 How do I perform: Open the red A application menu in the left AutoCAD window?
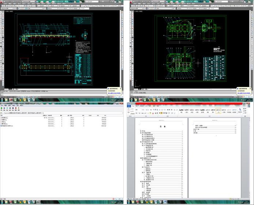click(x=1, y=2)
